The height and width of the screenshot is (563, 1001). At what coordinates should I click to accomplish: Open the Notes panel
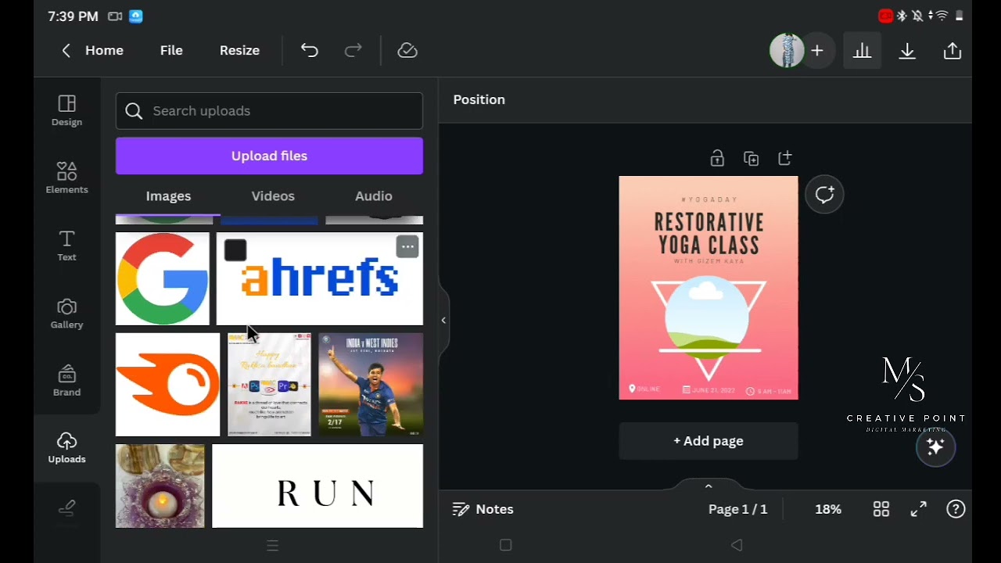tap(483, 509)
